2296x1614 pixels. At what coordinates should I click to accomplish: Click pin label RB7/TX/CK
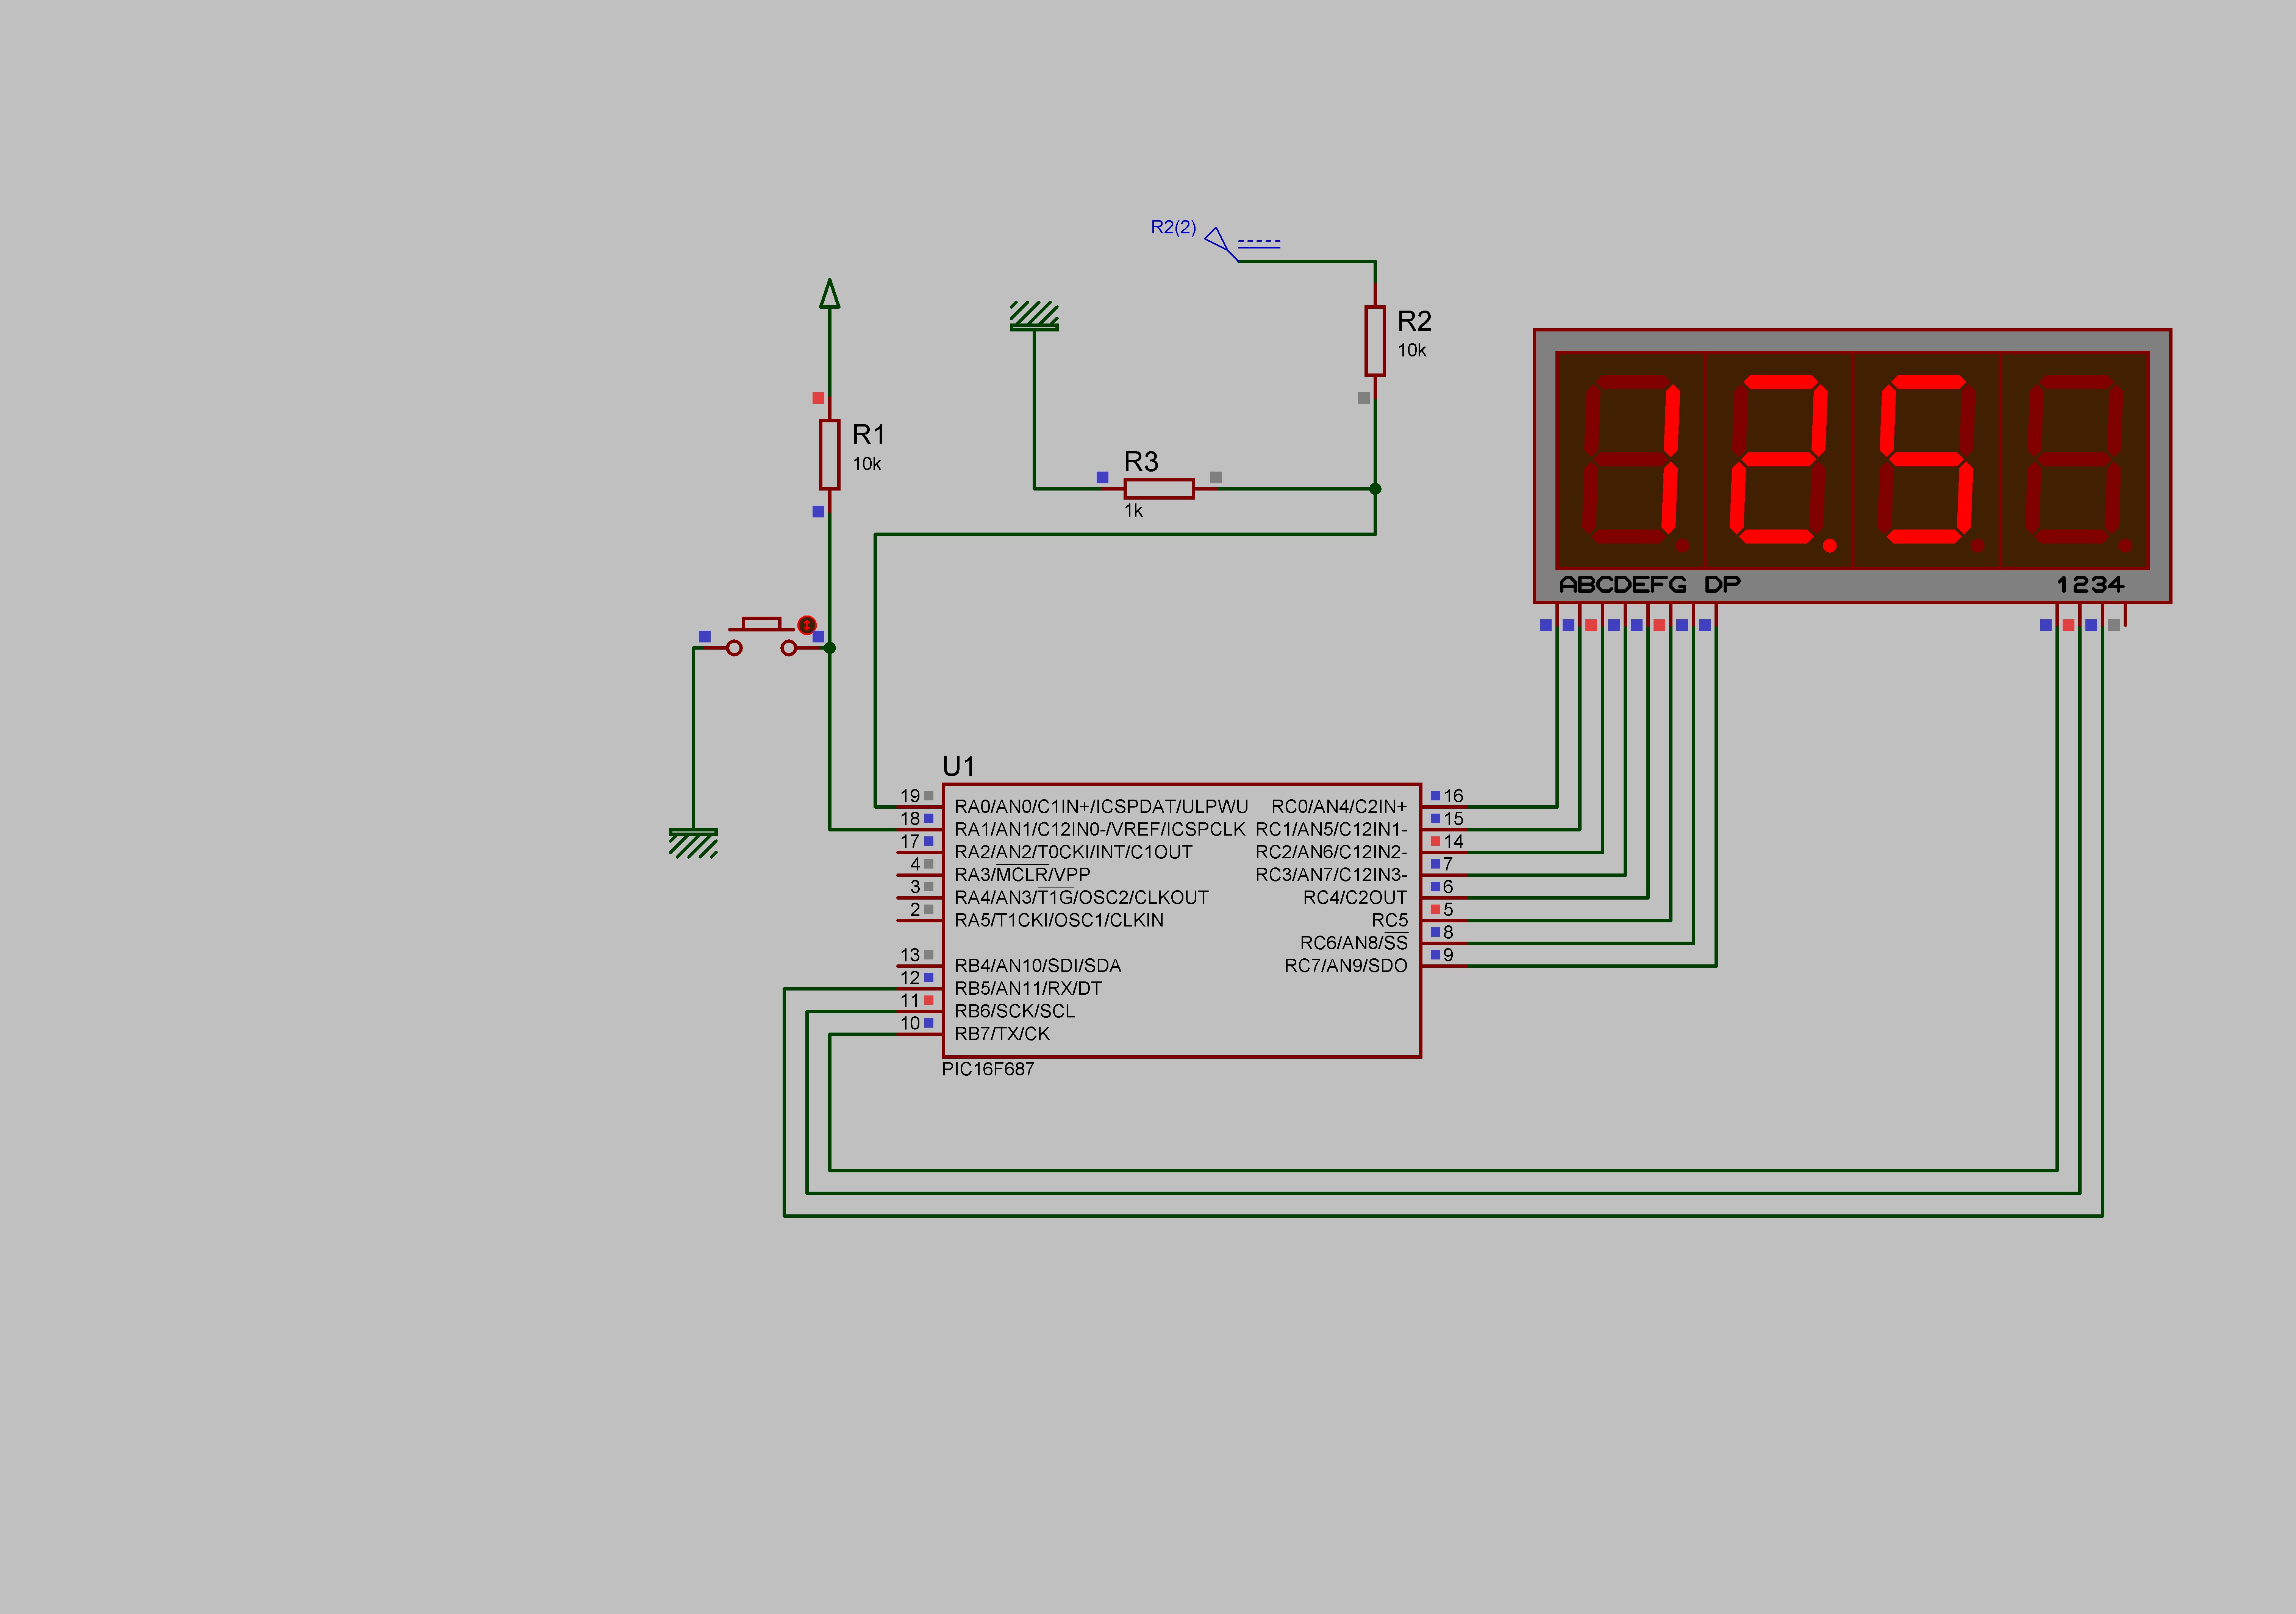[x=1002, y=1035]
